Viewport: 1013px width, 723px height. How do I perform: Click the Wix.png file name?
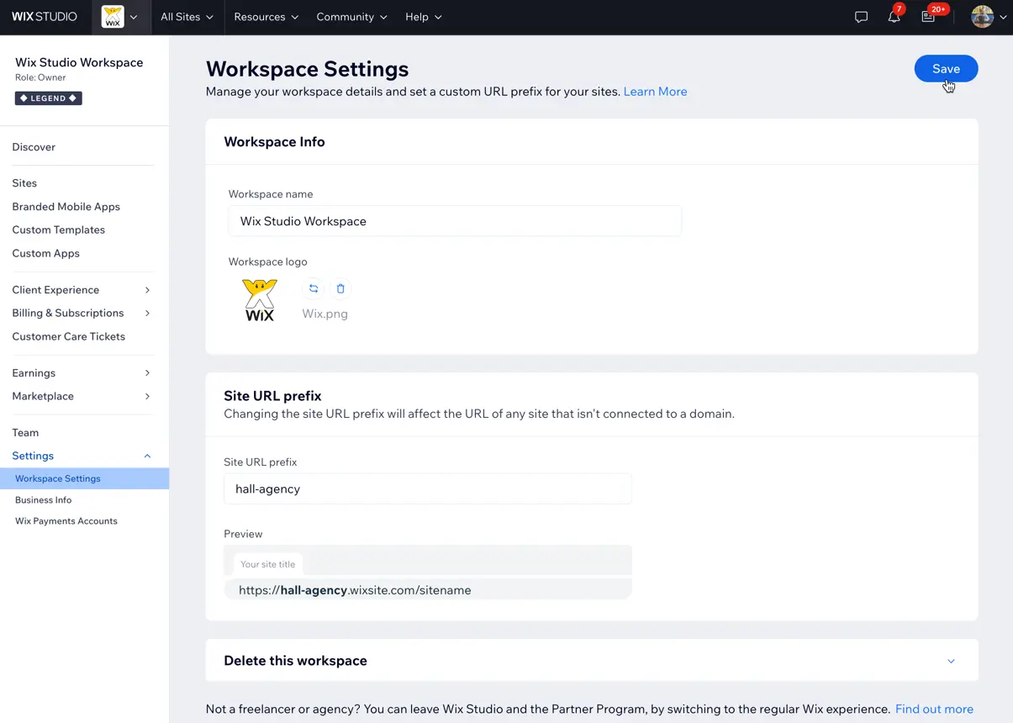(x=324, y=314)
